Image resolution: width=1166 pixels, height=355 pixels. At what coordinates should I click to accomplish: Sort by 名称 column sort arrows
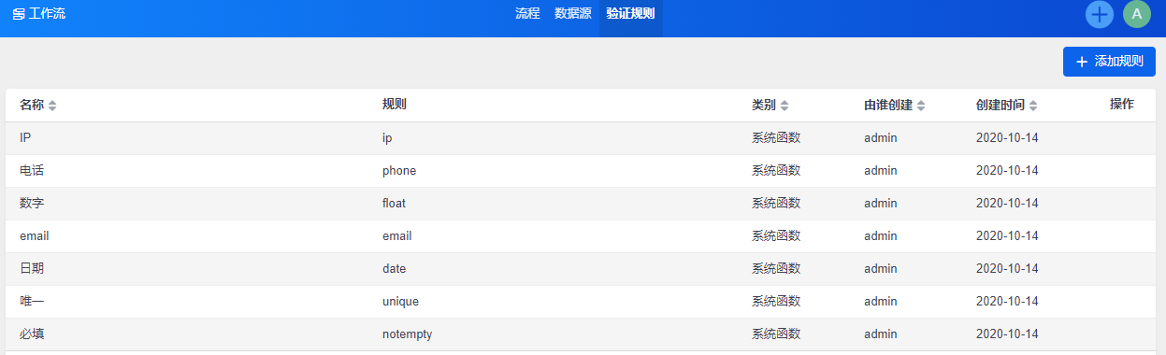pos(52,106)
